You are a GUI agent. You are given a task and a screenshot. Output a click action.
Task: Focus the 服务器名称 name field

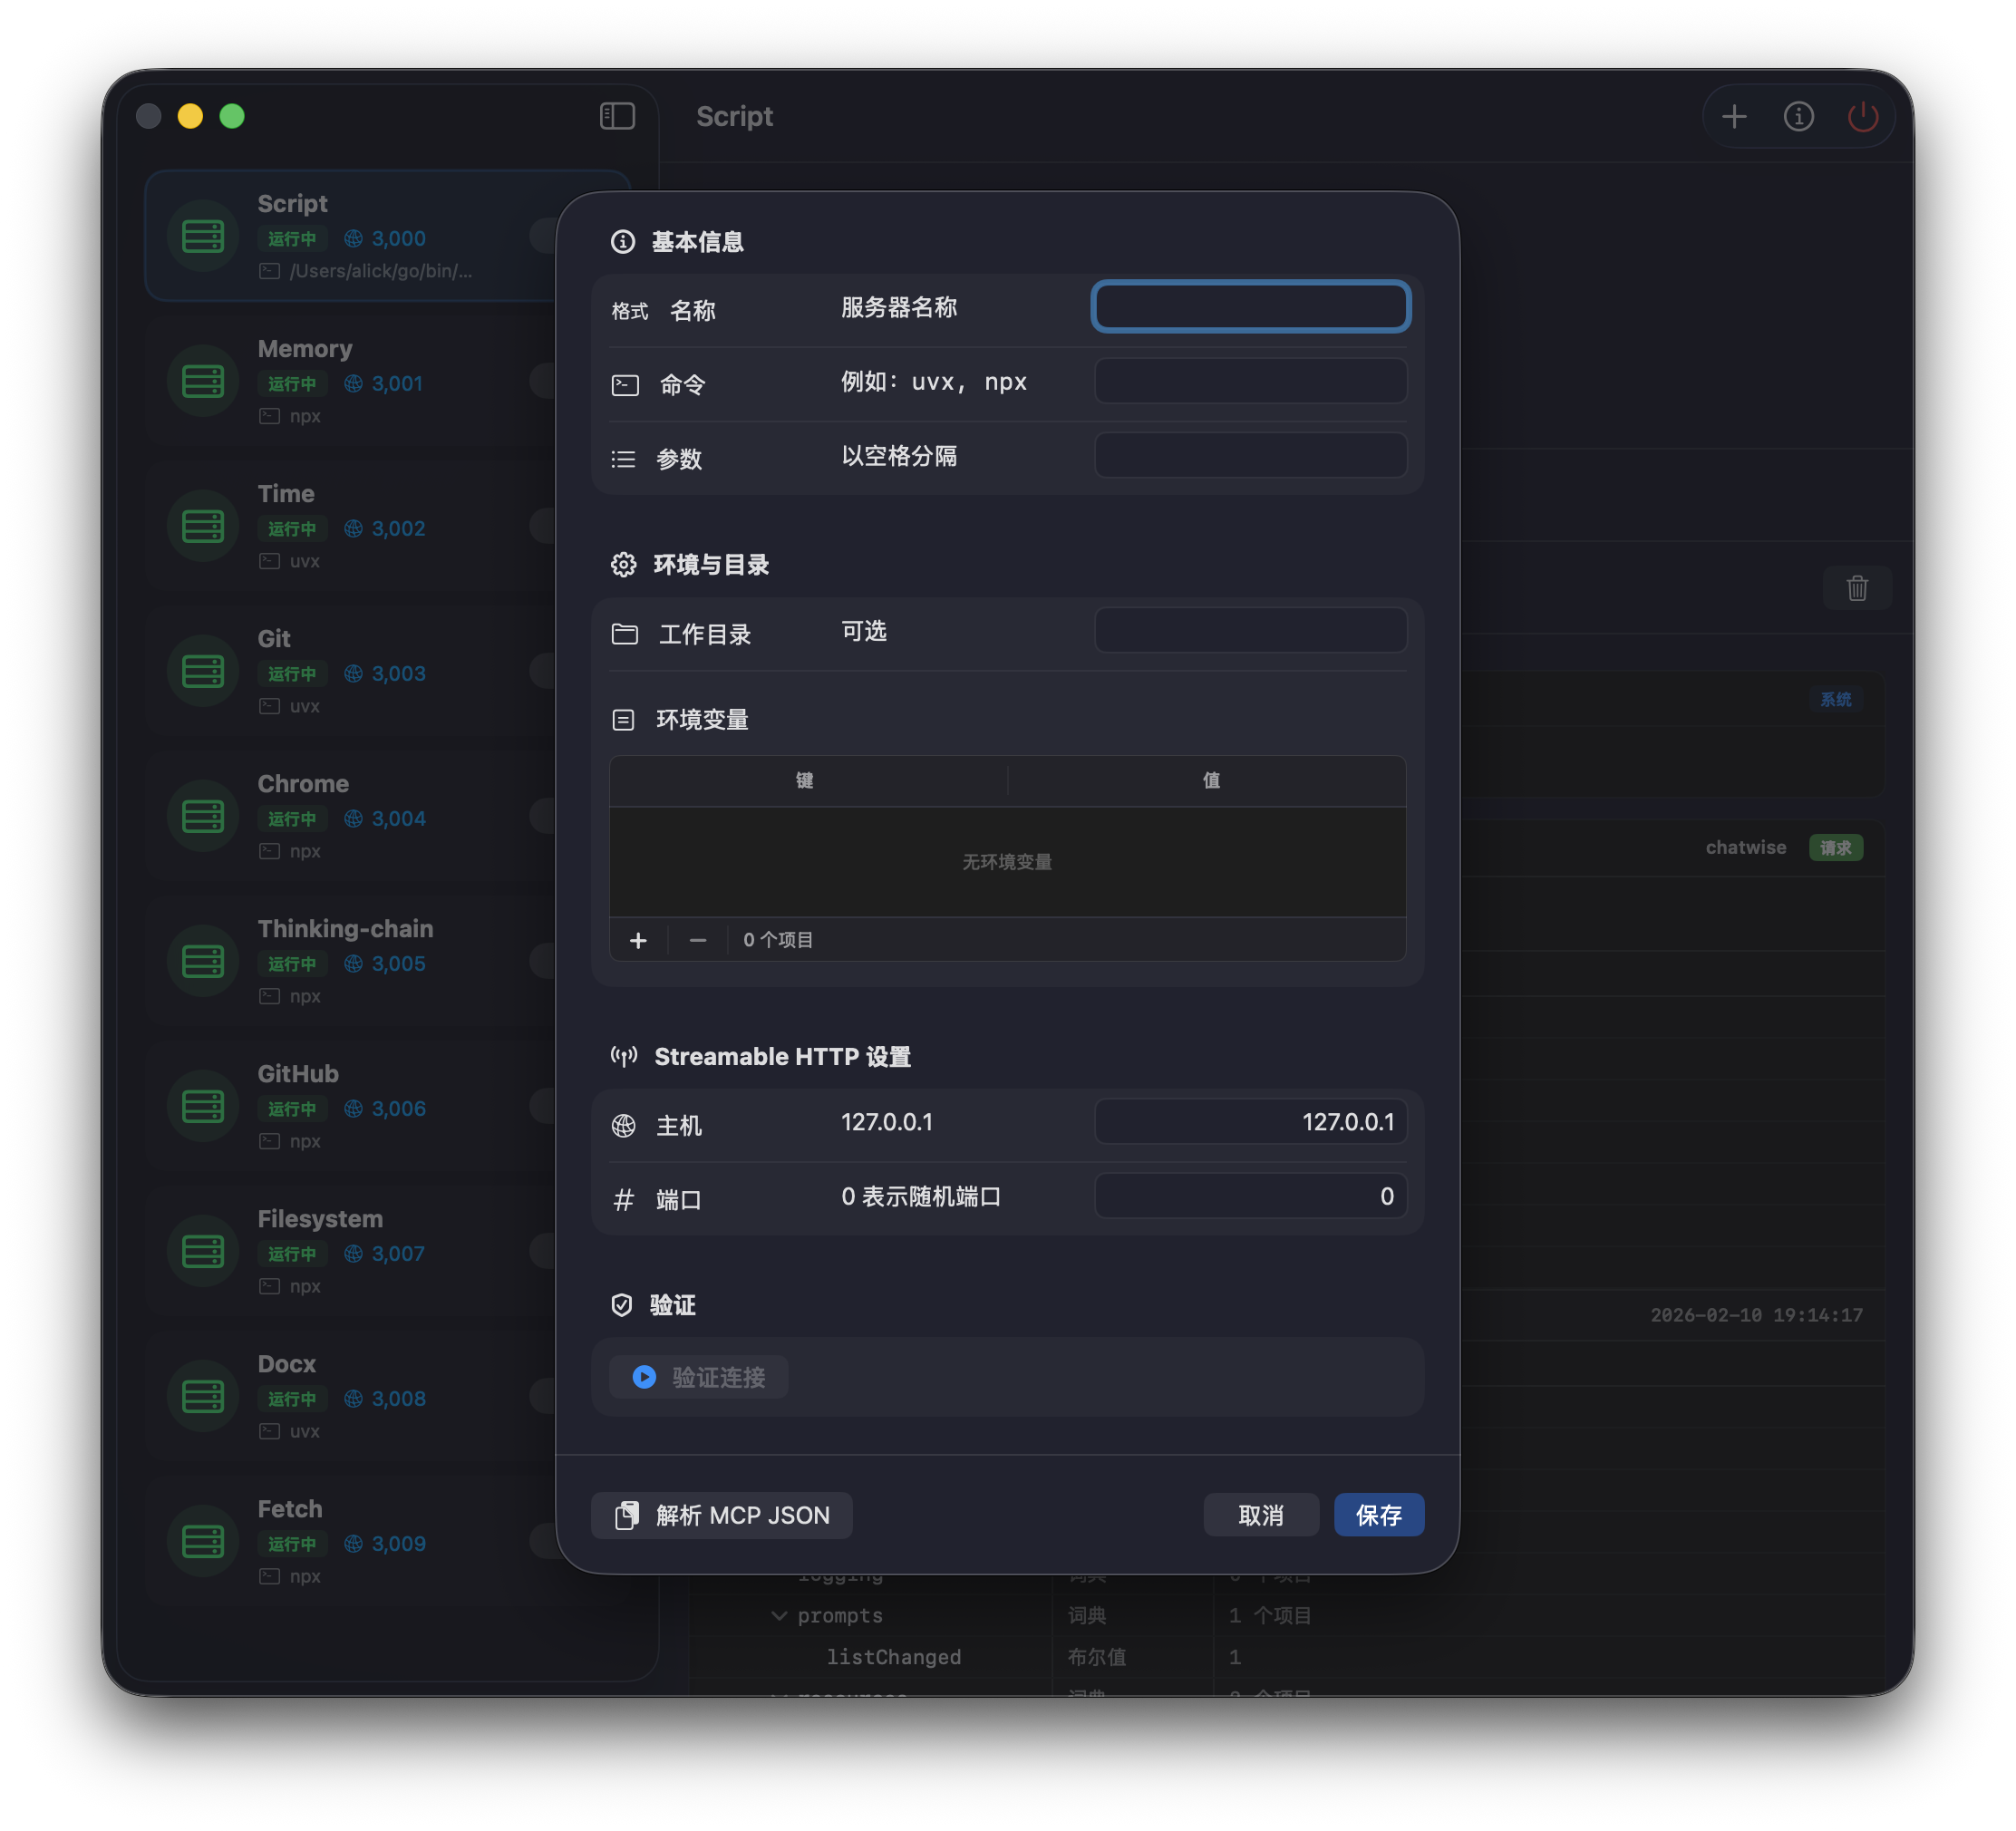(1250, 307)
